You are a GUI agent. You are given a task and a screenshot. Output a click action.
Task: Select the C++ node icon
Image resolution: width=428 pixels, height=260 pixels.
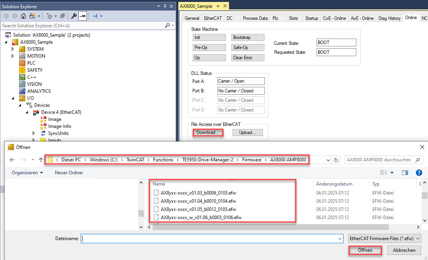coord(22,77)
